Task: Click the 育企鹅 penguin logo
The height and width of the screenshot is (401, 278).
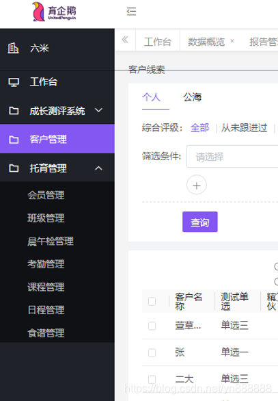Action: point(54,12)
